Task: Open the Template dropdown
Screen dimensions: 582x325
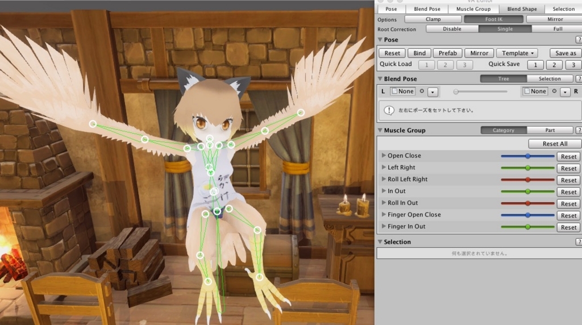Action: tap(517, 53)
